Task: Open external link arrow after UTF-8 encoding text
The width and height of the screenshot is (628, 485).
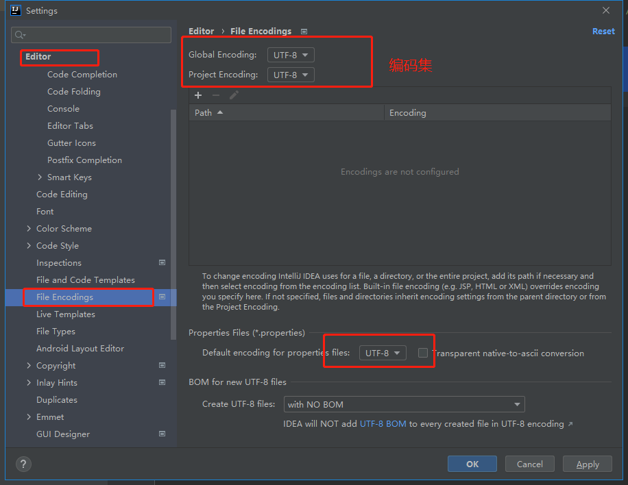Action: [x=570, y=424]
